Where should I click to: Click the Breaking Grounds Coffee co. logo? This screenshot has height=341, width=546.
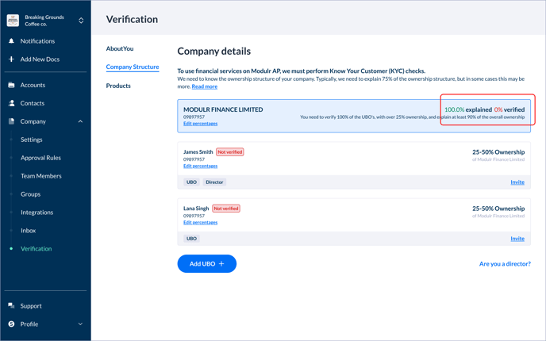pos(13,21)
